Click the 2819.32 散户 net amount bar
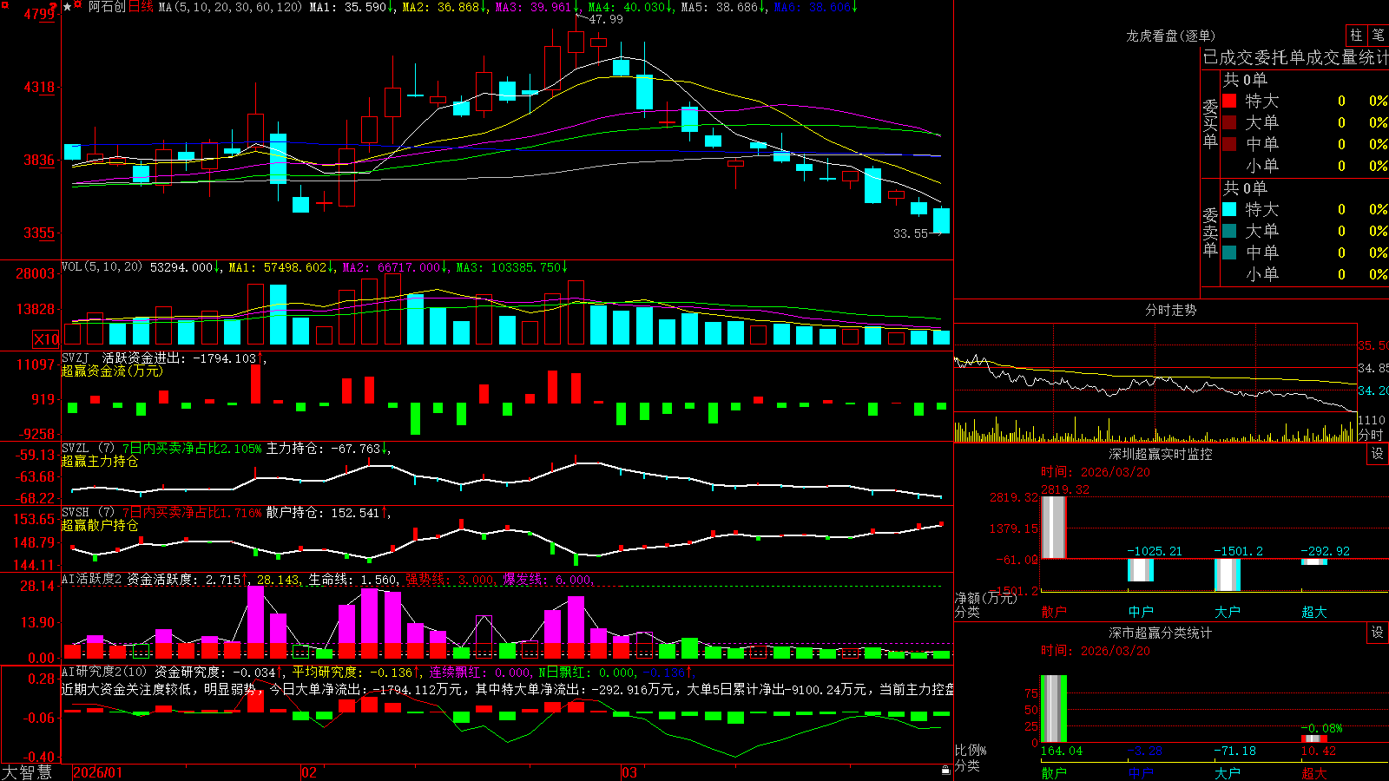Screen dimensions: 1389x781 click(1054, 527)
